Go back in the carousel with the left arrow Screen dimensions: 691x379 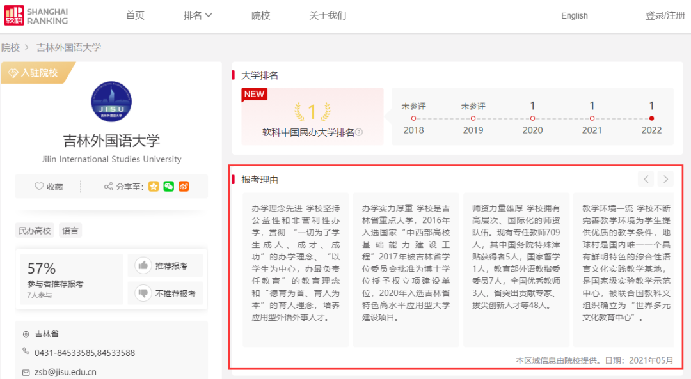[646, 180]
